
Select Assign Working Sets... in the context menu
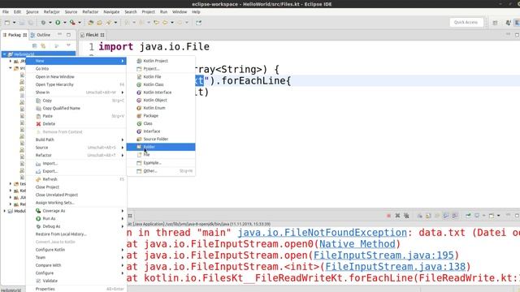click(x=76, y=203)
